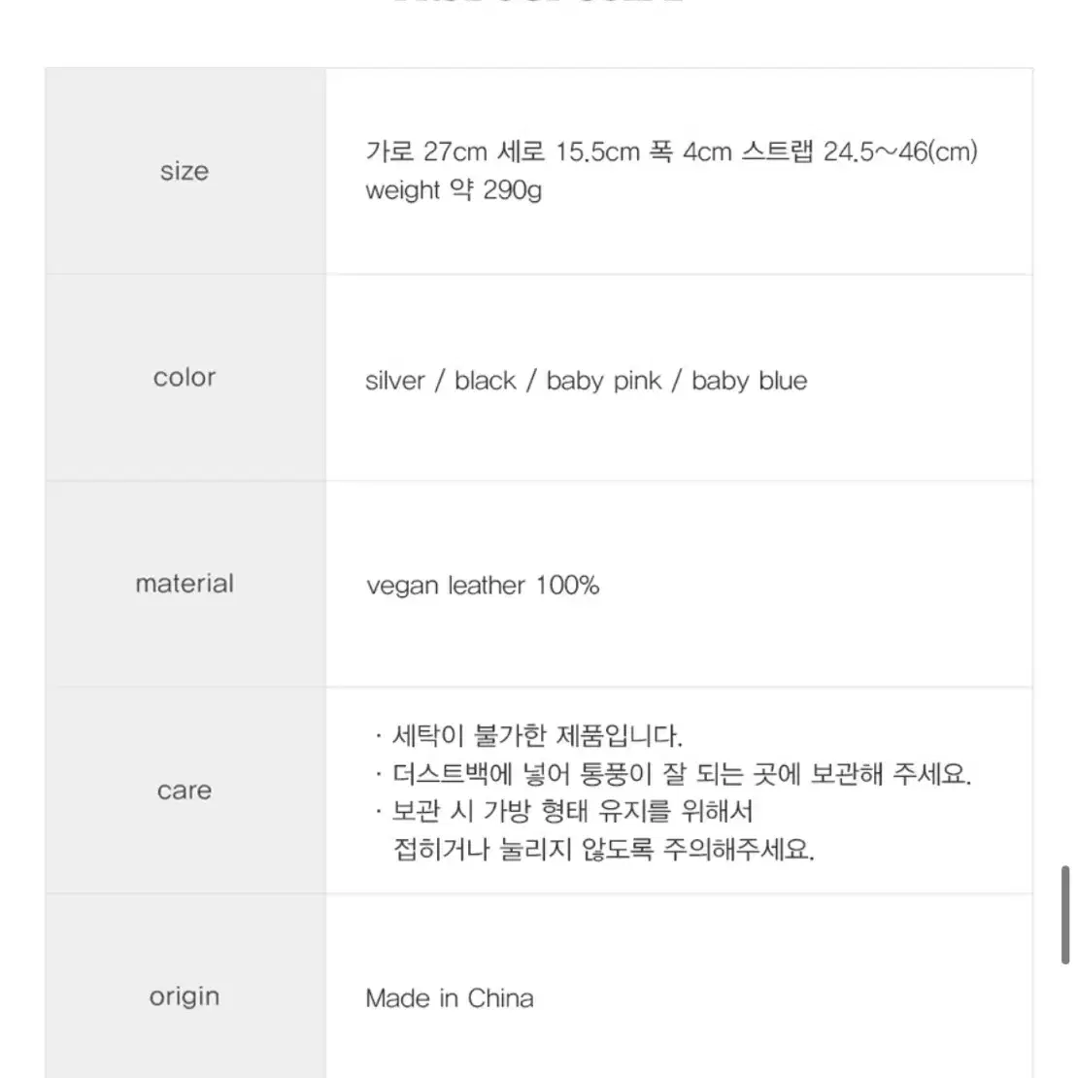Click the size row label
Screen dimensions: 1078x1078
tap(185, 171)
